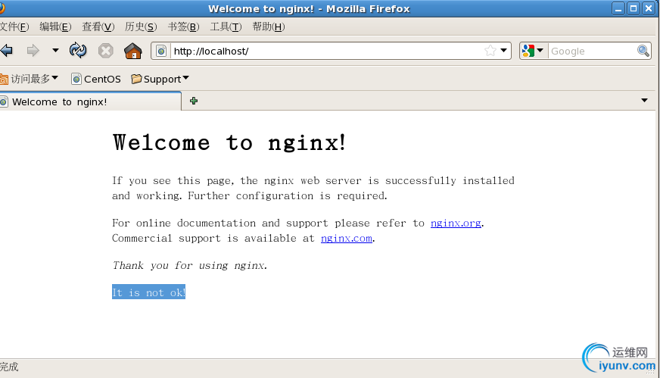The image size is (660, 378).
Task: Click the 完成 status bar text
Action: tap(9, 367)
